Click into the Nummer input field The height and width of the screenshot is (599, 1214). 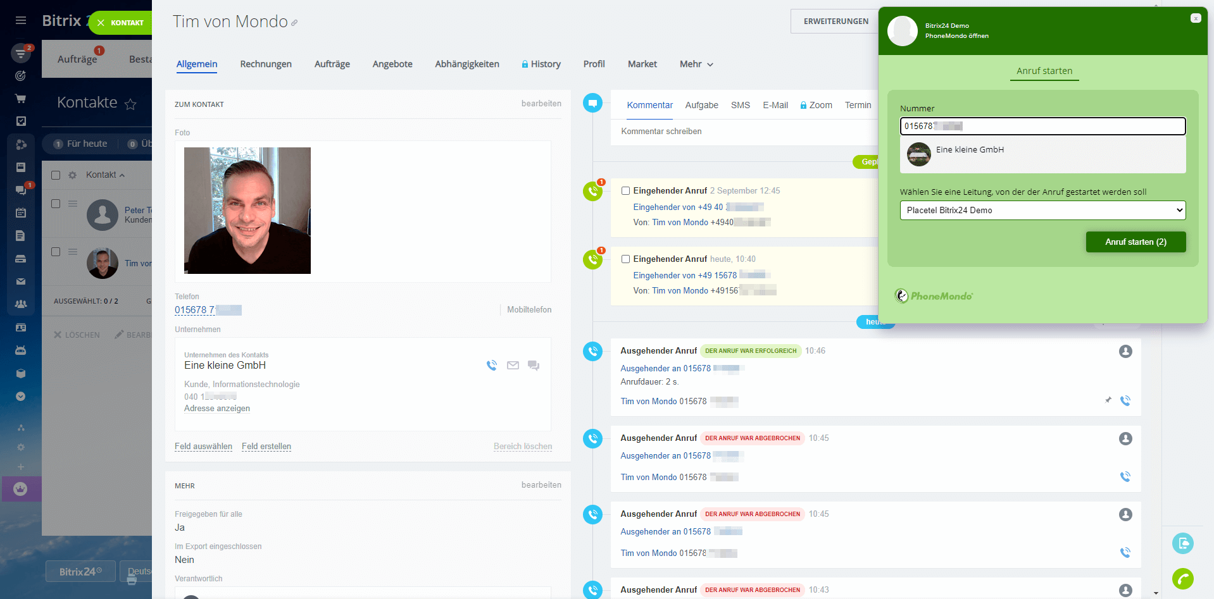[1042, 127]
